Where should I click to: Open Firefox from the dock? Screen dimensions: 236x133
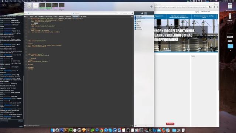(x=163, y=130)
